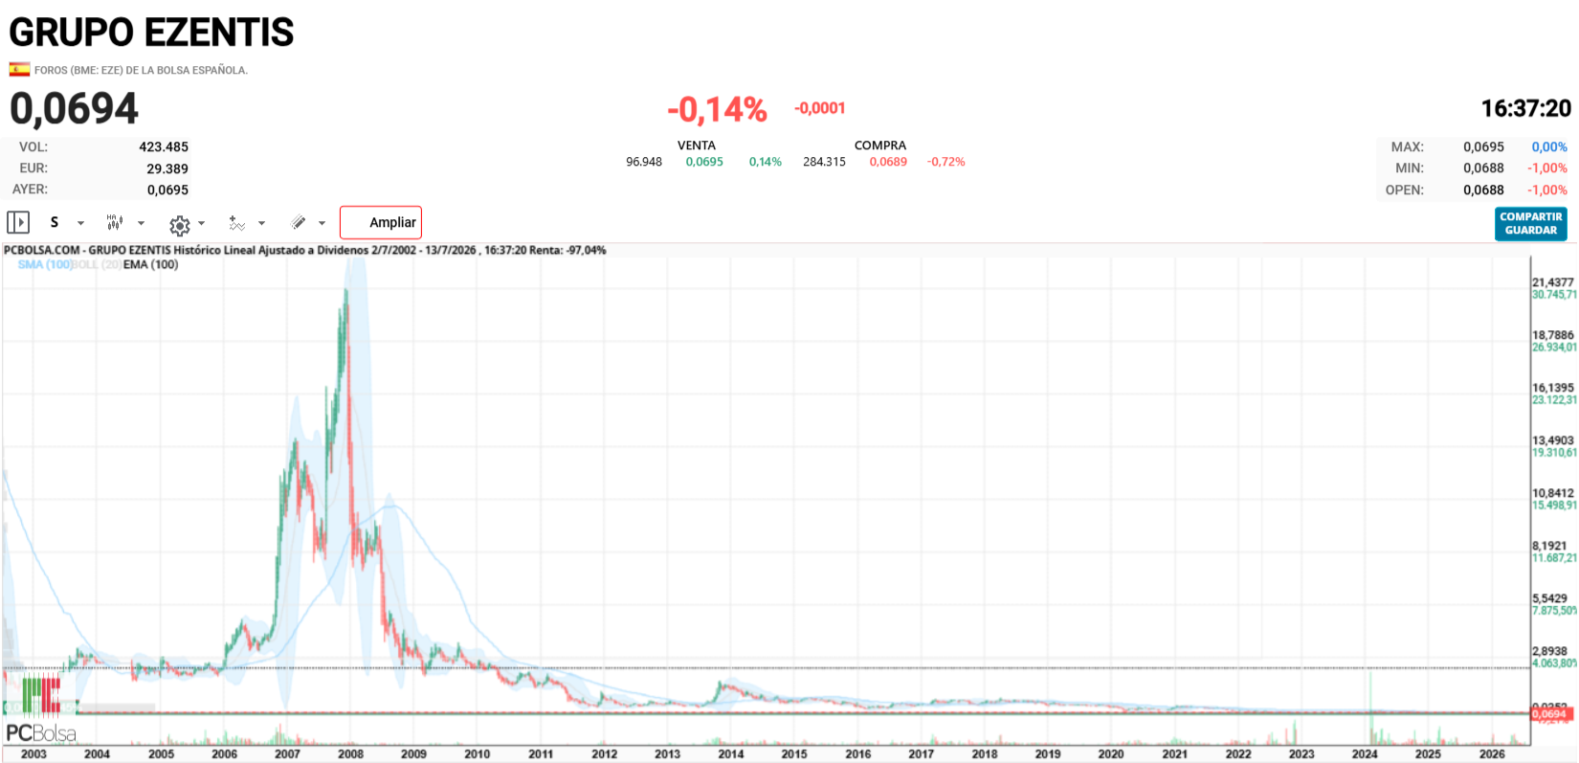Click the COMPARTIR GUARDAR button

pos(1531,224)
